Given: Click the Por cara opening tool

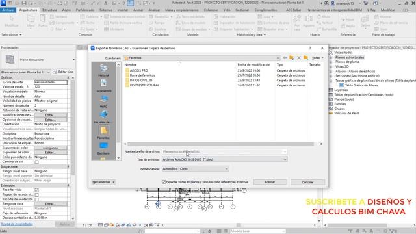Looking at the screenshot, I should click(x=297, y=22).
